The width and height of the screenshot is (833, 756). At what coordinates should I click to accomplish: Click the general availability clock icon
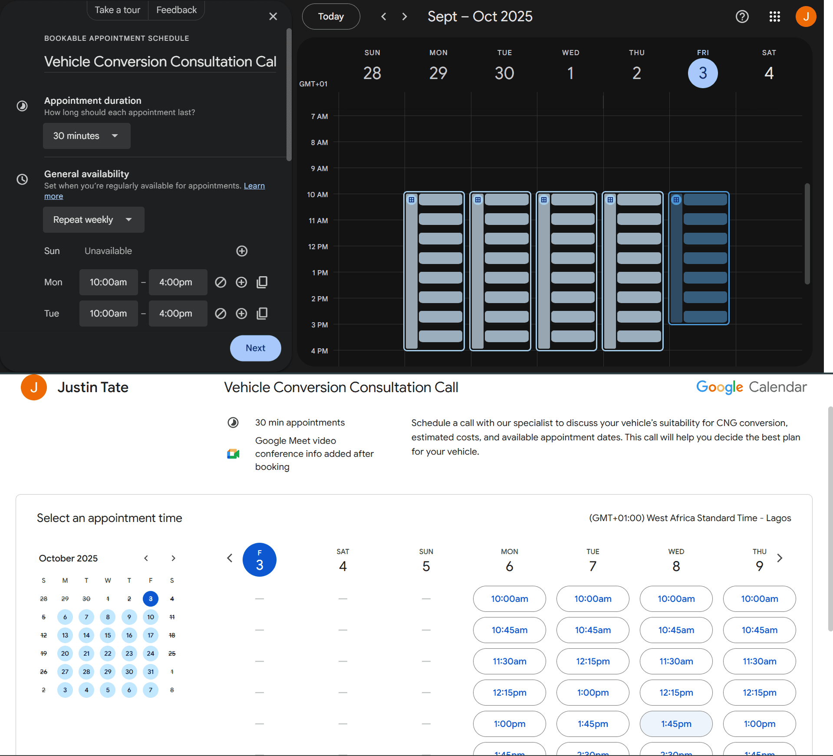coord(22,179)
